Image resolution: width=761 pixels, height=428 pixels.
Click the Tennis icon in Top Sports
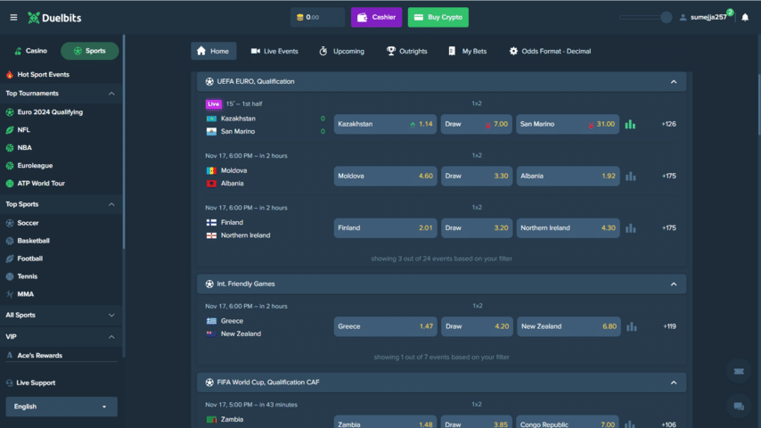pos(10,276)
